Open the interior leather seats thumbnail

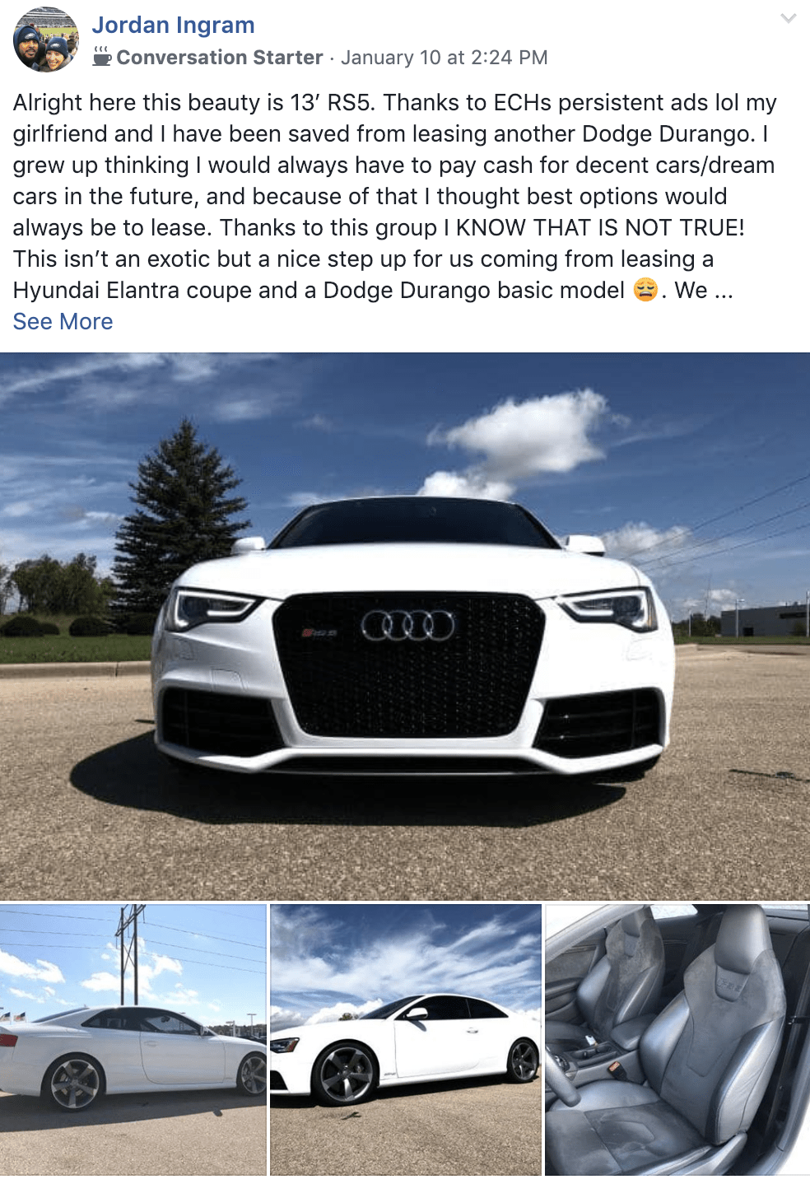[677, 1040]
